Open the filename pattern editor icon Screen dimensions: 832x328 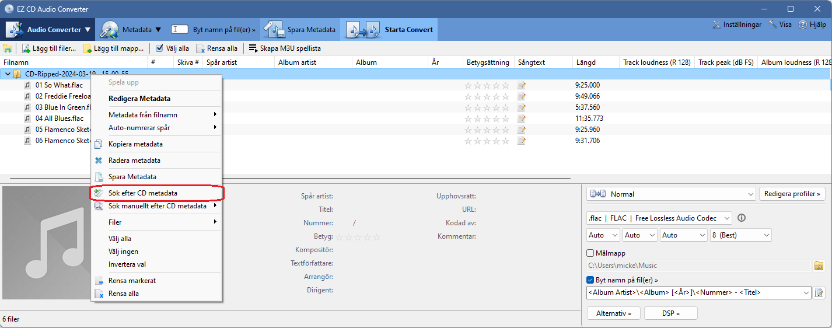pos(819,292)
